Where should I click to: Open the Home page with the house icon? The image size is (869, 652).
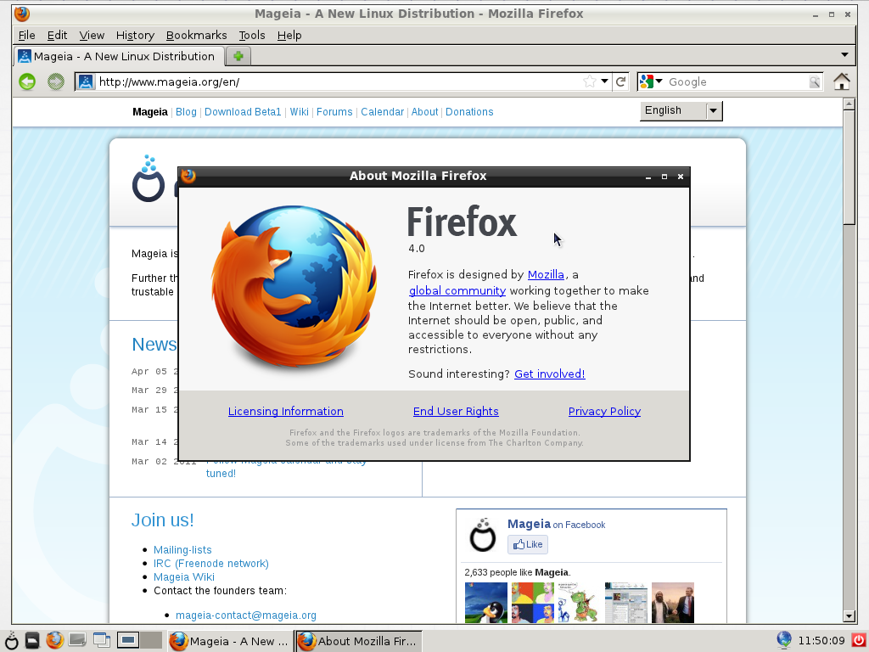841,81
